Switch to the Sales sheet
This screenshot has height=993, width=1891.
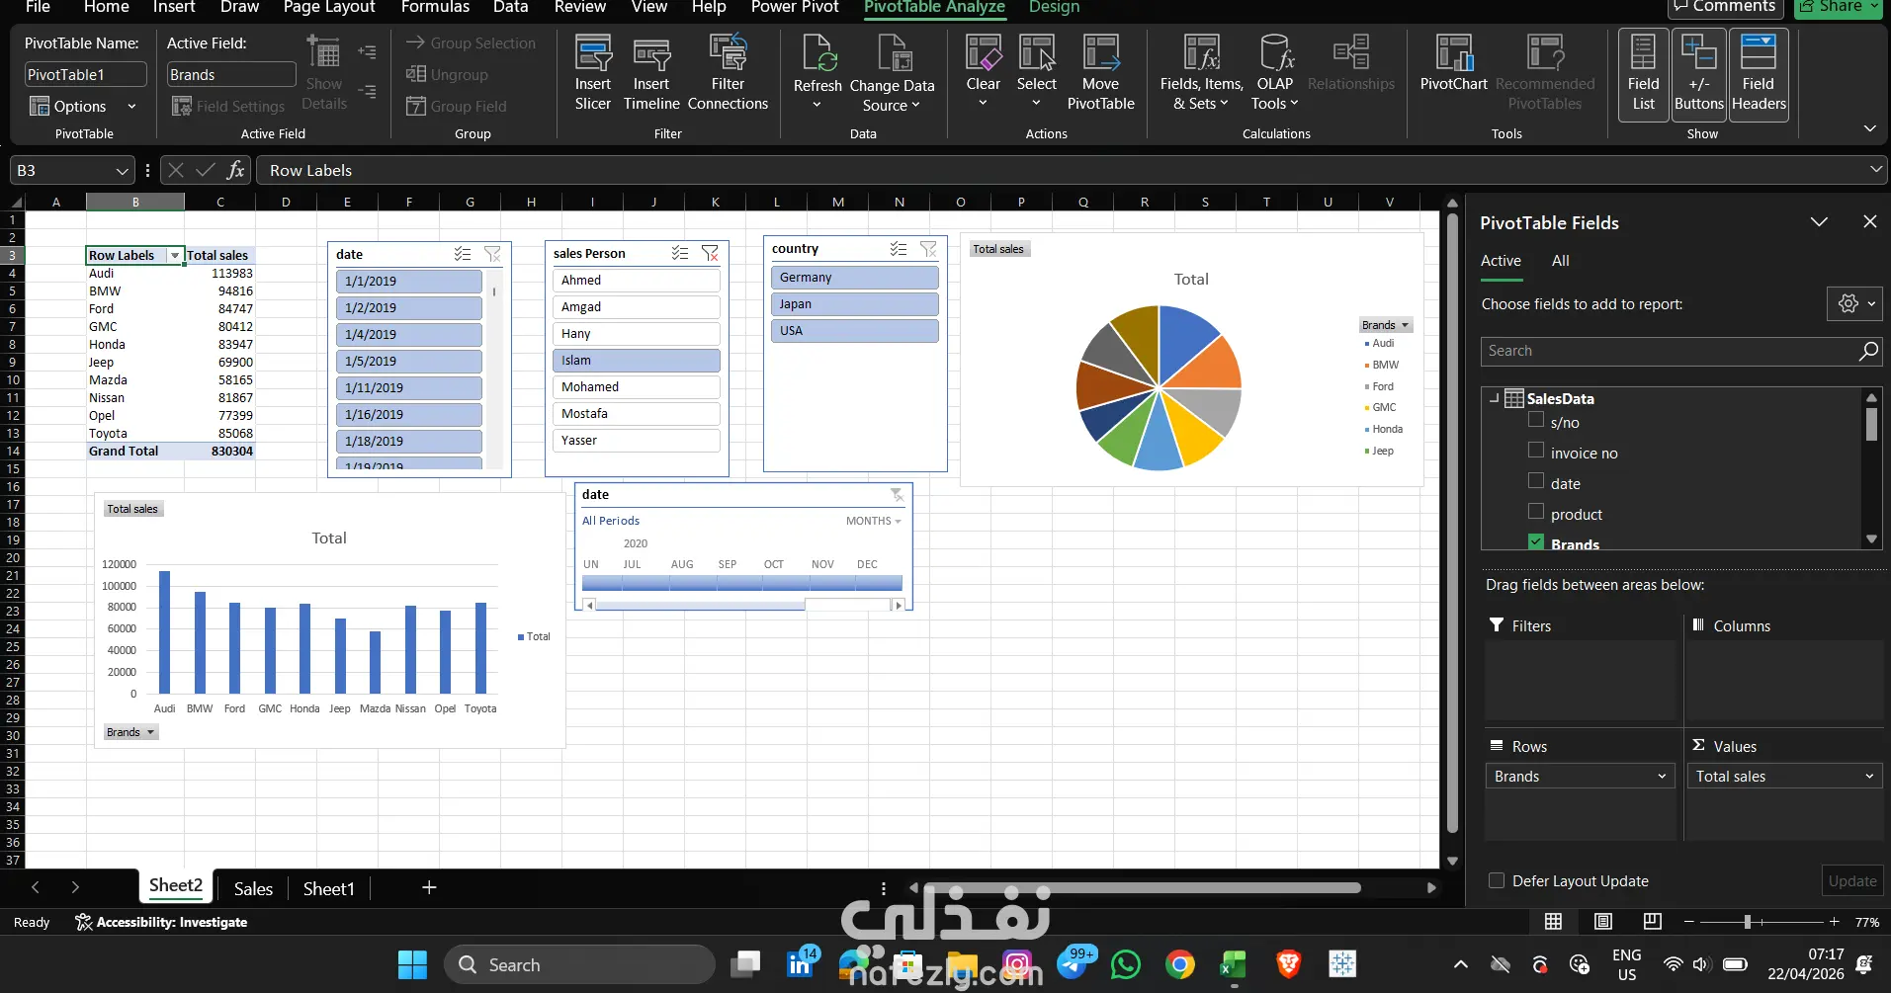[253, 888]
